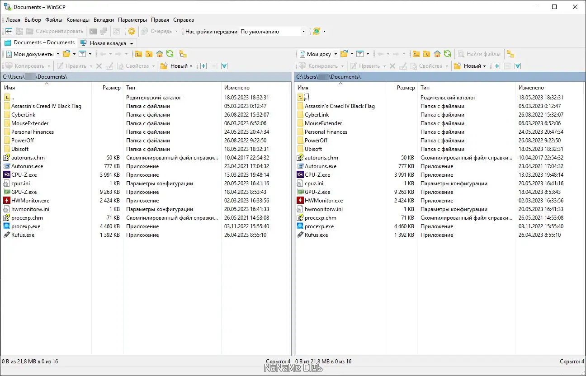
Task: Refresh the left panel with green arrows icon
Action: point(170,54)
